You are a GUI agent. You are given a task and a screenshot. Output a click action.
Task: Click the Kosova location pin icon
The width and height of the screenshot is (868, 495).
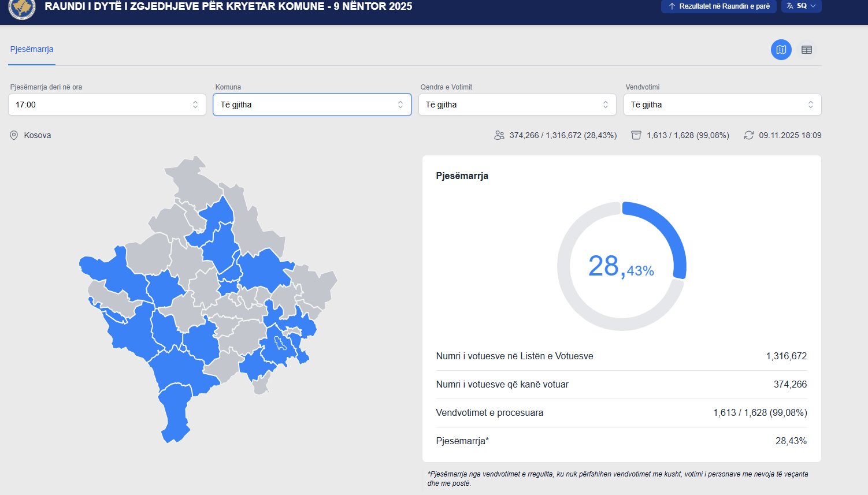click(x=13, y=135)
